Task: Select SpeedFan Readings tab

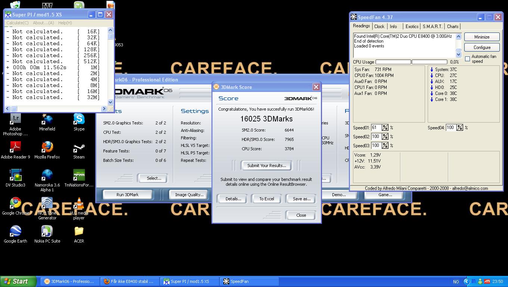Action: click(361, 26)
